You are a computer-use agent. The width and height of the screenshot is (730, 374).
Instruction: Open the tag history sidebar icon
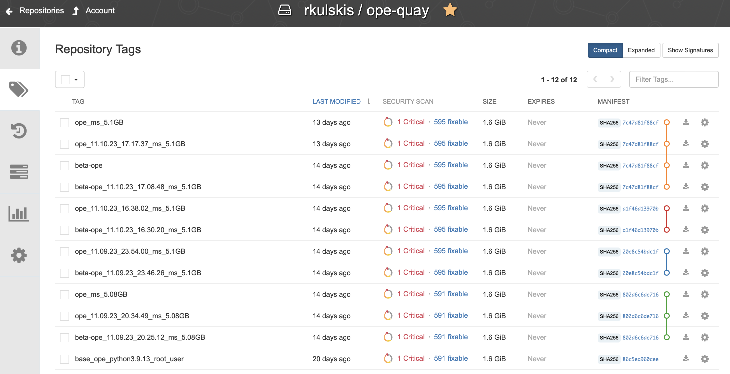(x=19, y=130)
